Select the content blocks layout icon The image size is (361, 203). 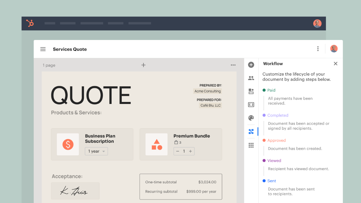pyautogui.click(x=251, y=92)
